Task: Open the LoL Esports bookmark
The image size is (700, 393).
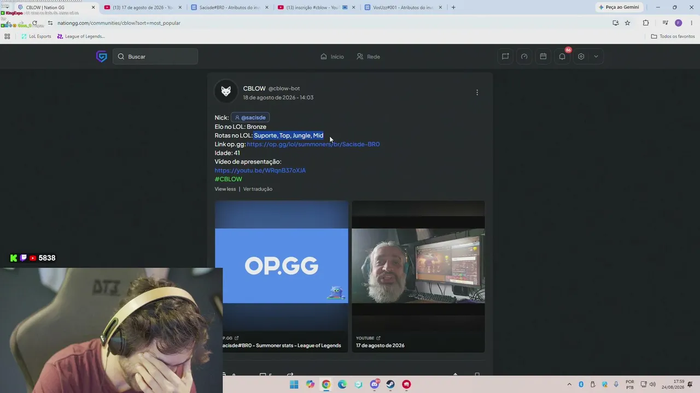Action: point(36,37)
